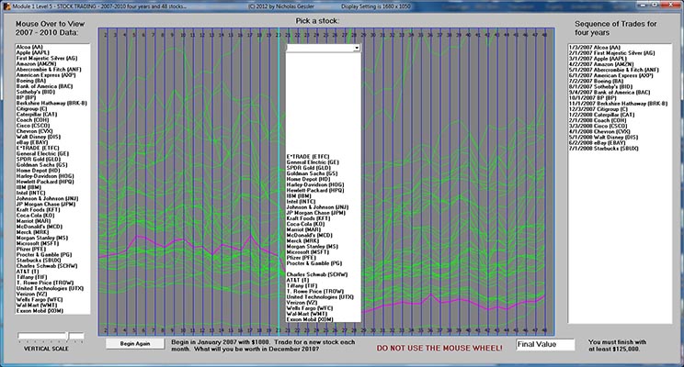Select IBM (IBM) in the dropdown list

click(x=299, y=196)
